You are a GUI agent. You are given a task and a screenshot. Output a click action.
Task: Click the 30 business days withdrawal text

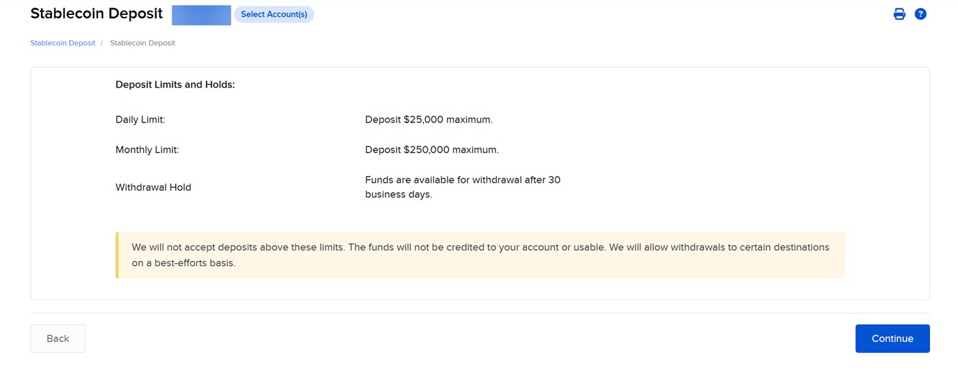pyautogui.click(x=463, y=187)
